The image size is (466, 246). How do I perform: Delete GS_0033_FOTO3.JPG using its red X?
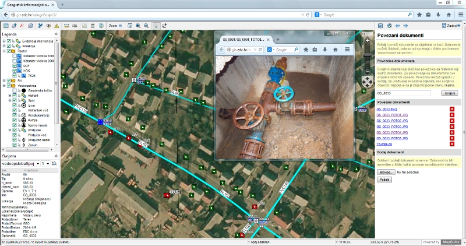(x=452, y=126)
